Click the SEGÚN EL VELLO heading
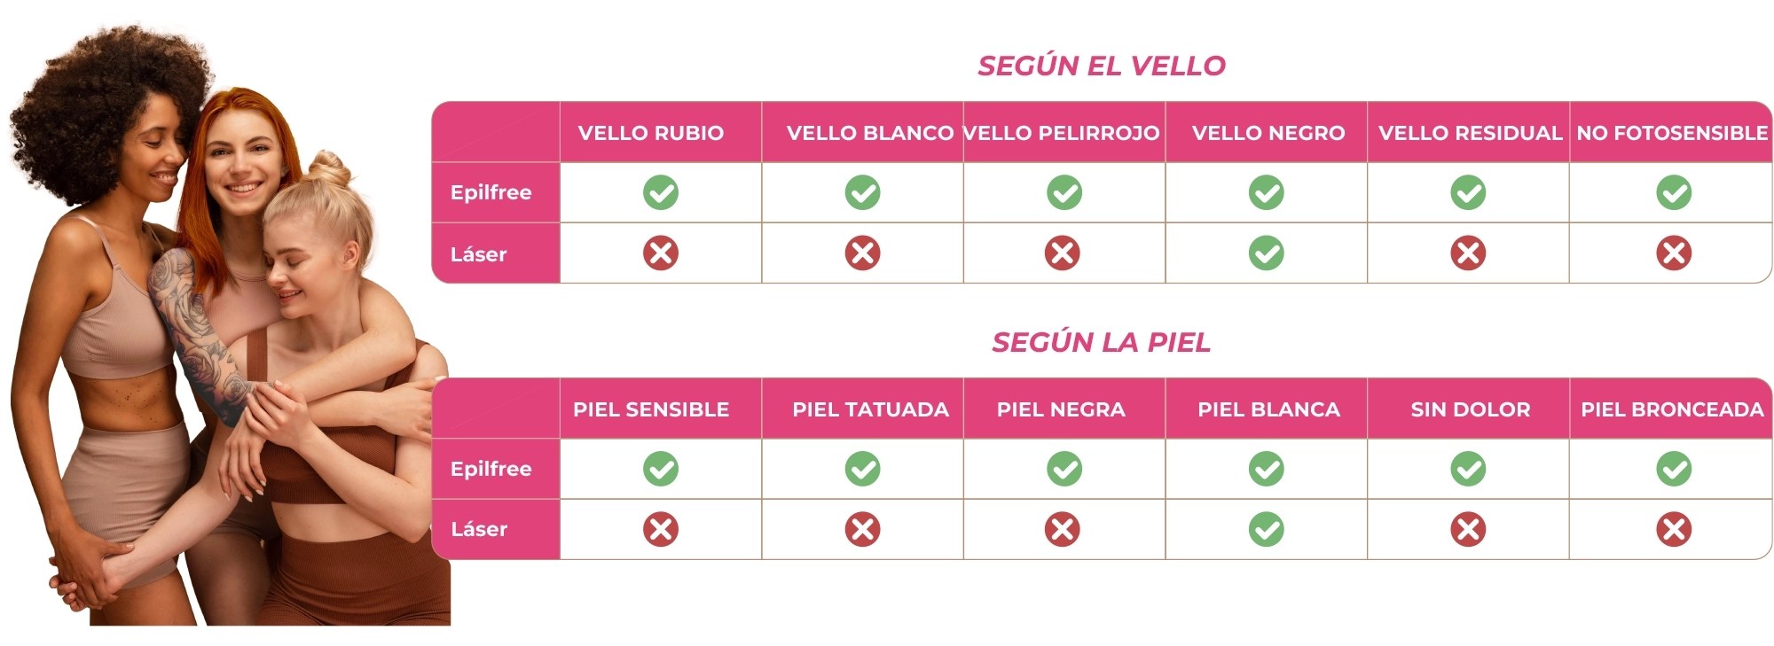 1102,66
